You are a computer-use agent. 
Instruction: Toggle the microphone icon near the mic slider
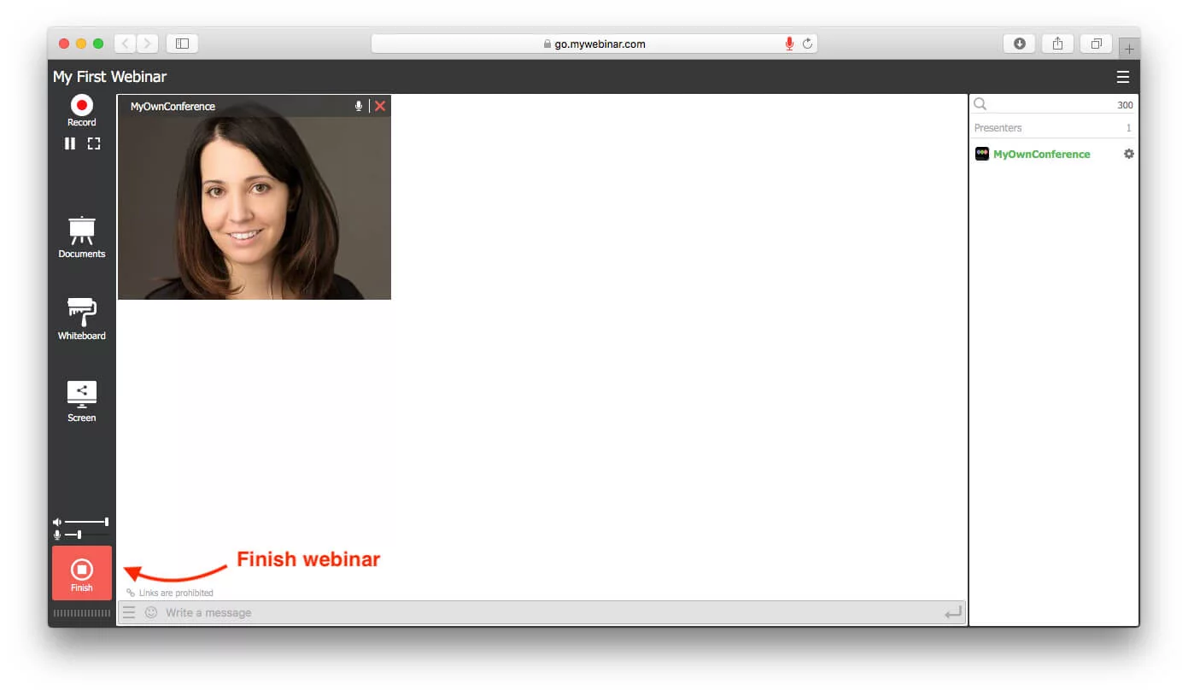click(56, 535)
